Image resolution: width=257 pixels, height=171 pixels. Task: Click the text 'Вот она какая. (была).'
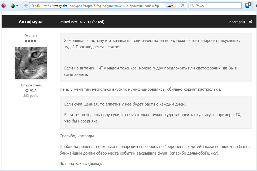click(81, 164)
